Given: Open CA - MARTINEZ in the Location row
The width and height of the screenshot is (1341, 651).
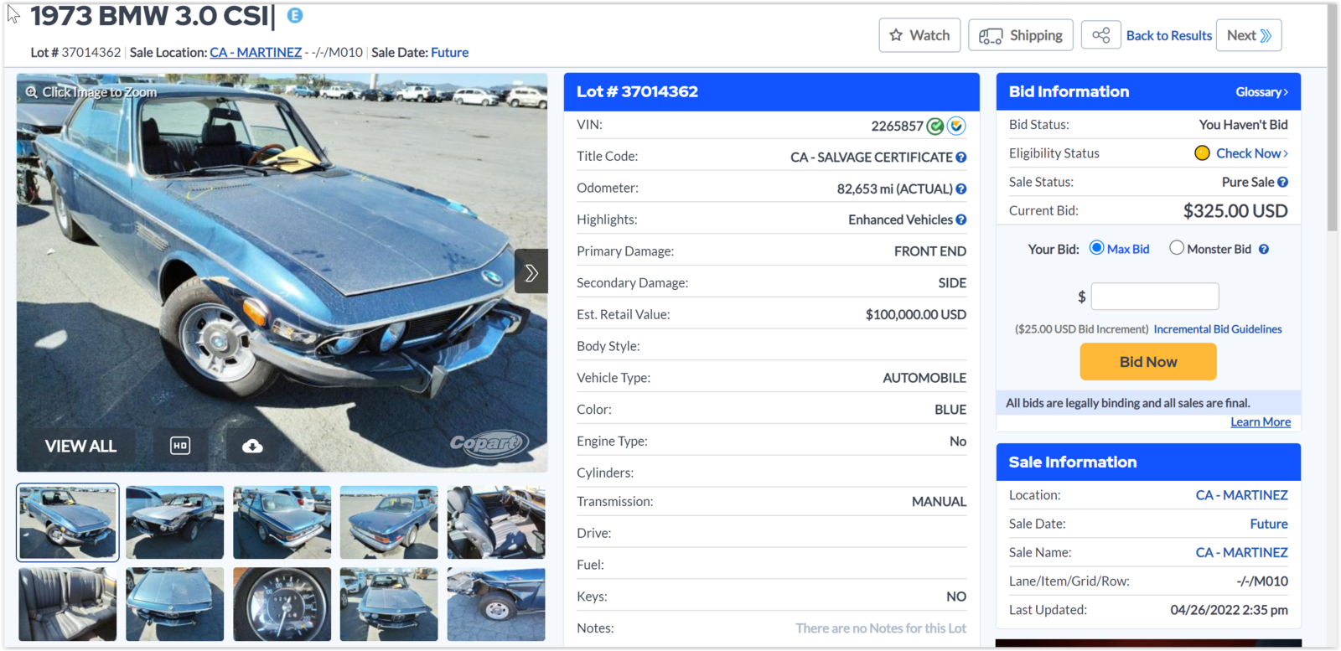Looking at the screenshot, I should [1242, 495].
